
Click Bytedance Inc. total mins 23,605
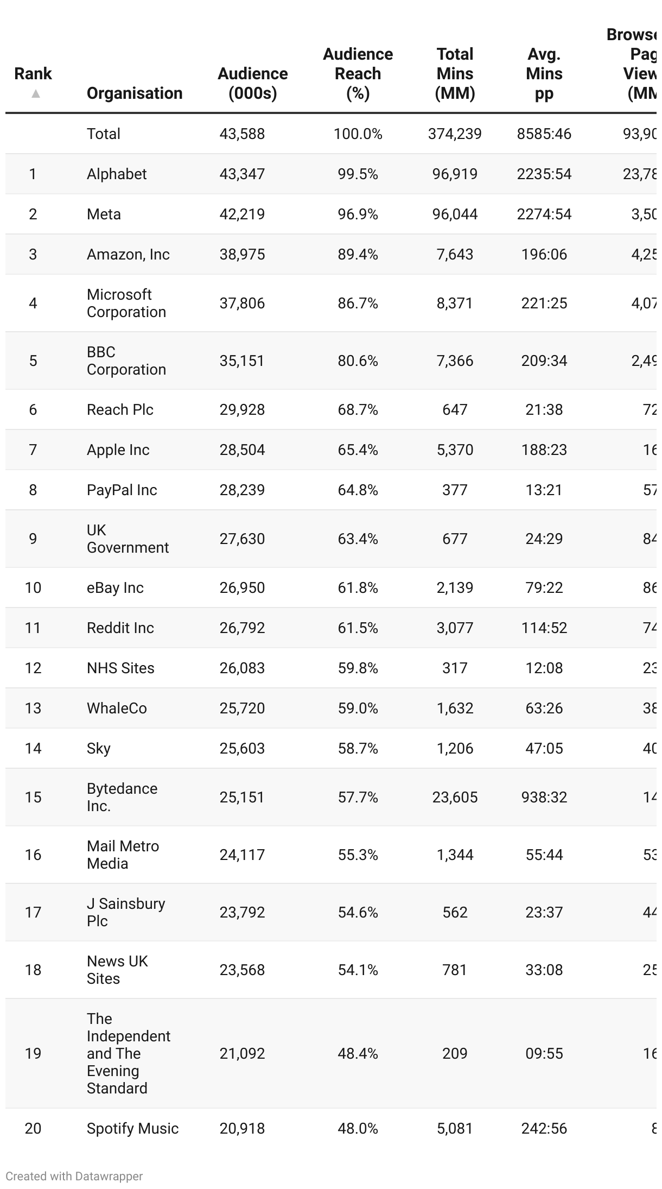(x=455, y=797)
